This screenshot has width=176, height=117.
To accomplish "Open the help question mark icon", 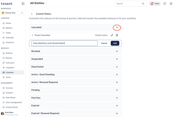I will [164, 4].
